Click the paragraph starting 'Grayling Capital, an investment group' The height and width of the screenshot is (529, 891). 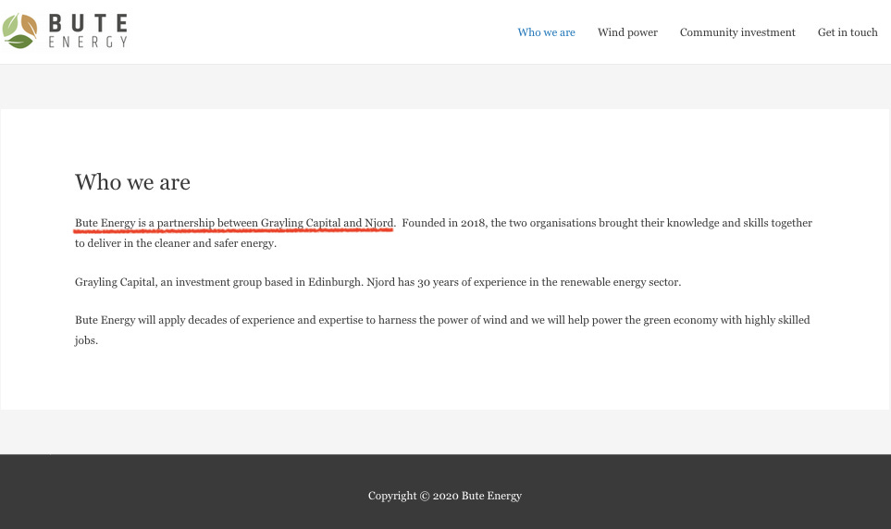pos(377,282)
